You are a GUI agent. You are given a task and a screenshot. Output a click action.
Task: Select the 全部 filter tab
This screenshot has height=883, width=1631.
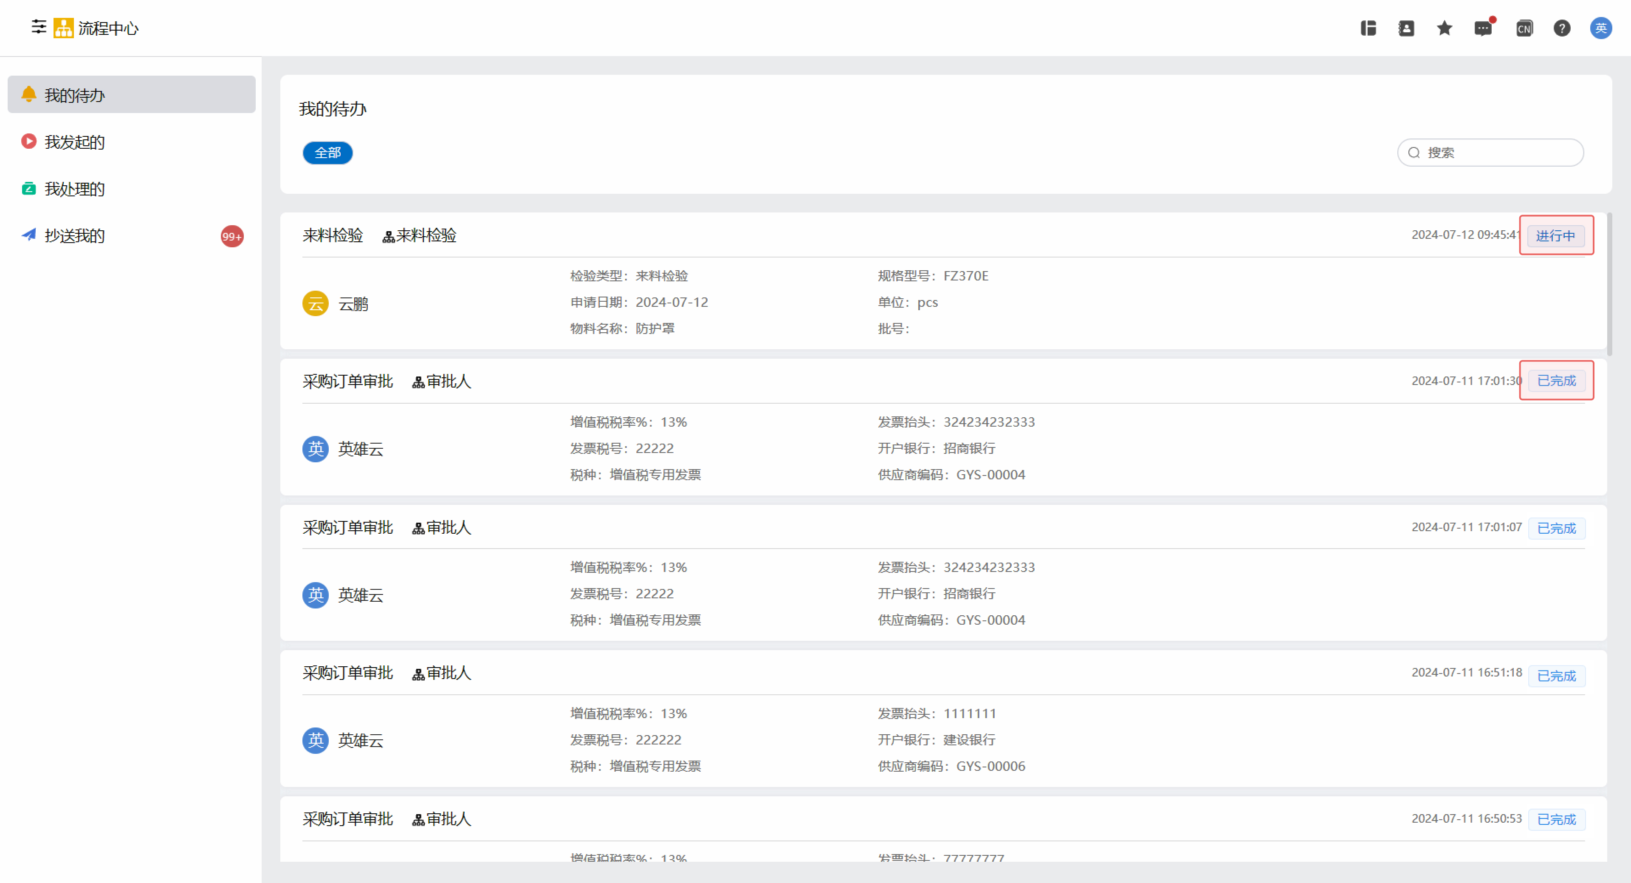[x=327, y=153]
